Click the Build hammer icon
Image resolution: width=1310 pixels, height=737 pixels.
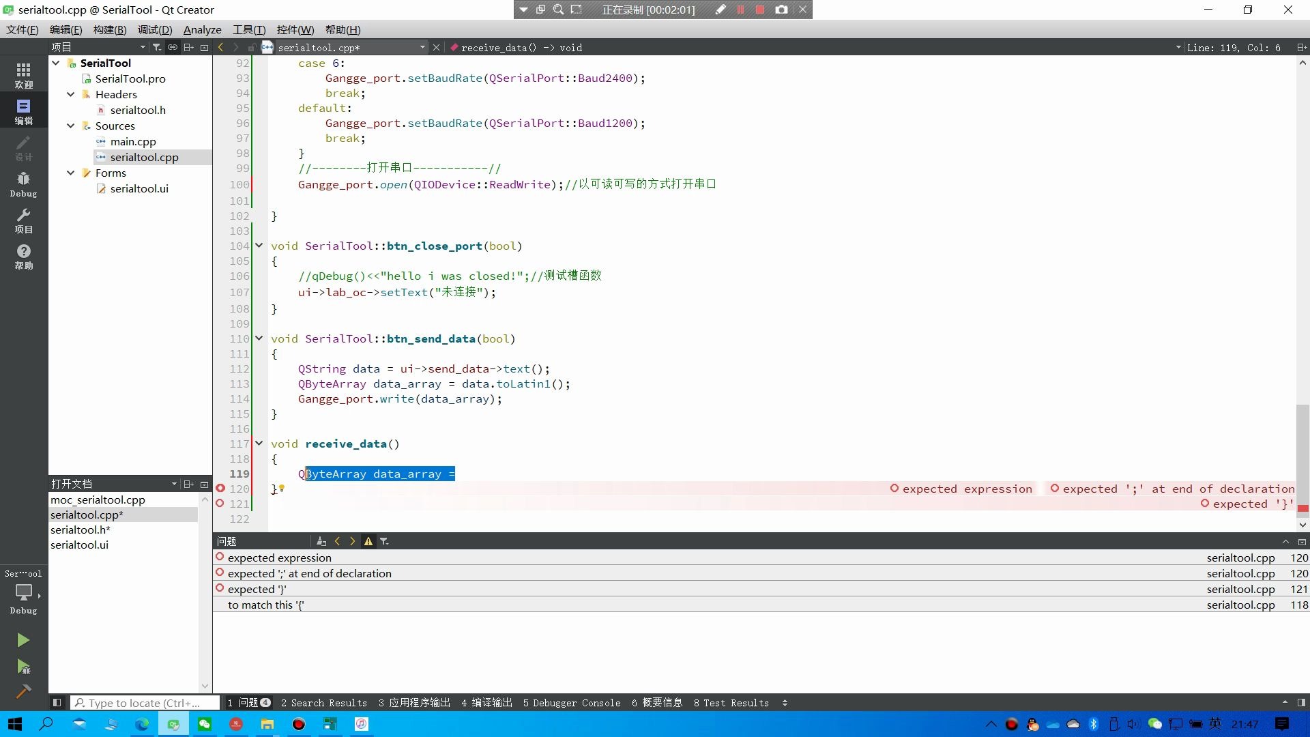tap(23, 691)
